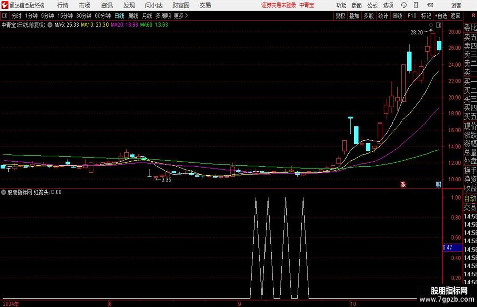Select the 日线 daily period tab
This screenshot has height=307, width=477.
[119, 16]
